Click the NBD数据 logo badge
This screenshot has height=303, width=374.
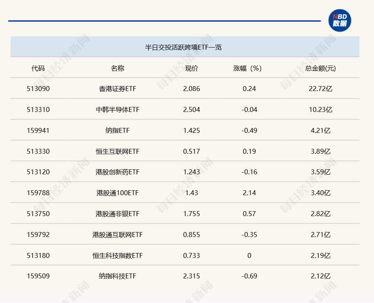point(340,20)
